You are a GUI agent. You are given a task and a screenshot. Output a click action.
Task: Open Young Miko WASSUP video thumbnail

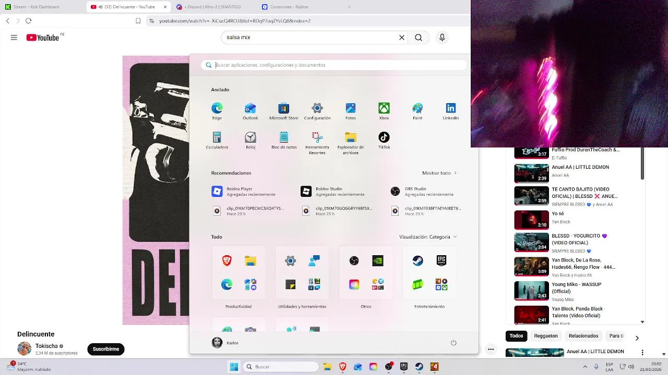(532, 291)
